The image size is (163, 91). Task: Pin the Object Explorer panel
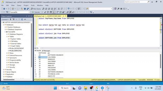[x=29, y=16]
